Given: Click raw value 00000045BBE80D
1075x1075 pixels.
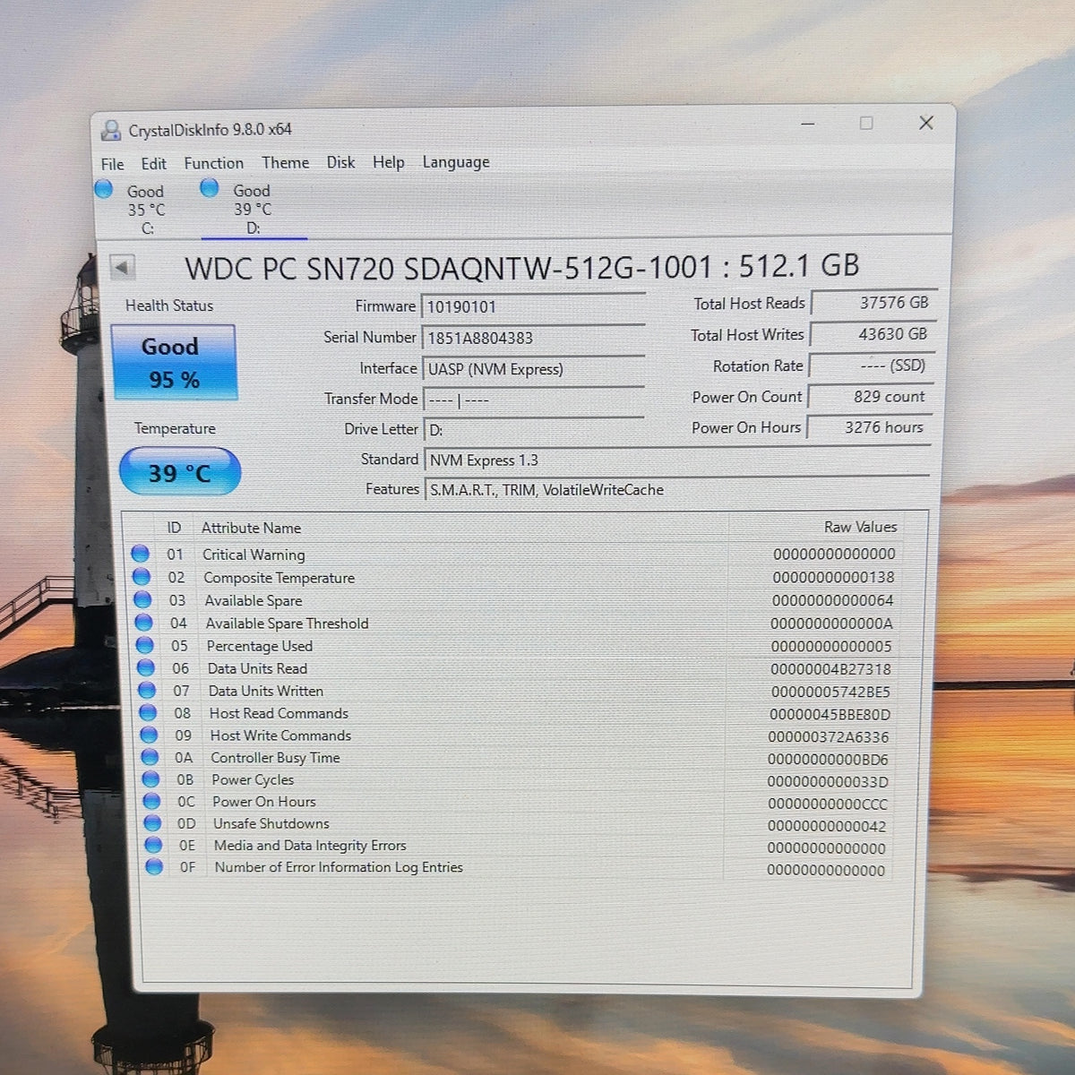Looking at the screenshot, I should (x=830, y=714).
